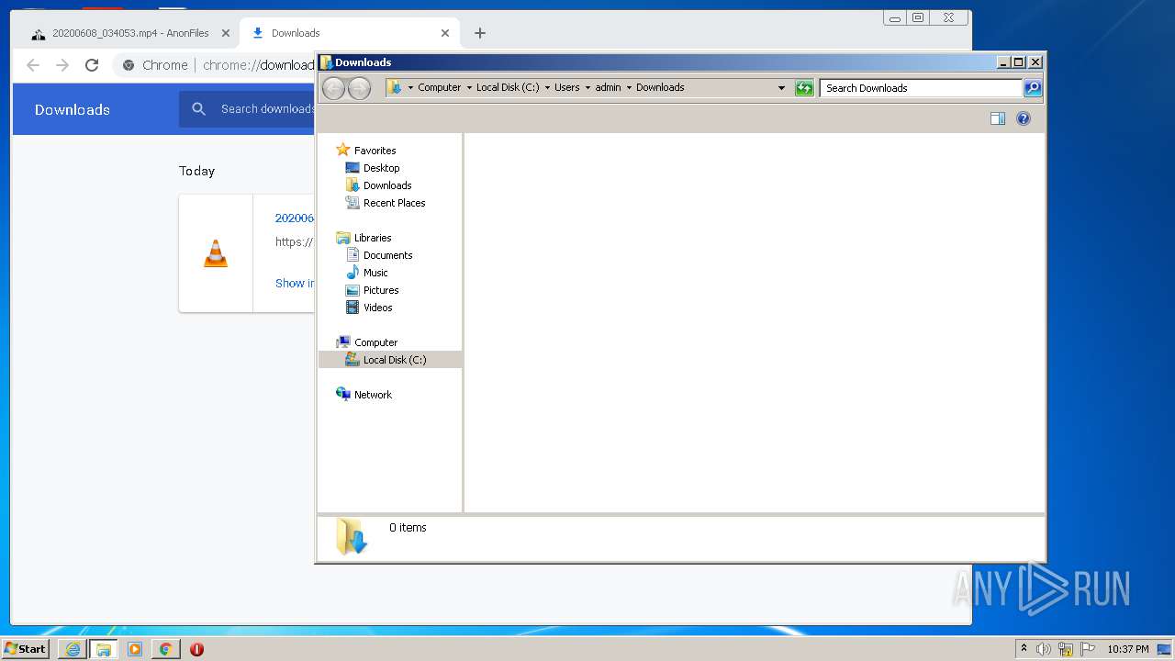This screenshot has width=1175, height=661.
Task: Maximize the Explorer Downloads window
Action: point(1019,62)
